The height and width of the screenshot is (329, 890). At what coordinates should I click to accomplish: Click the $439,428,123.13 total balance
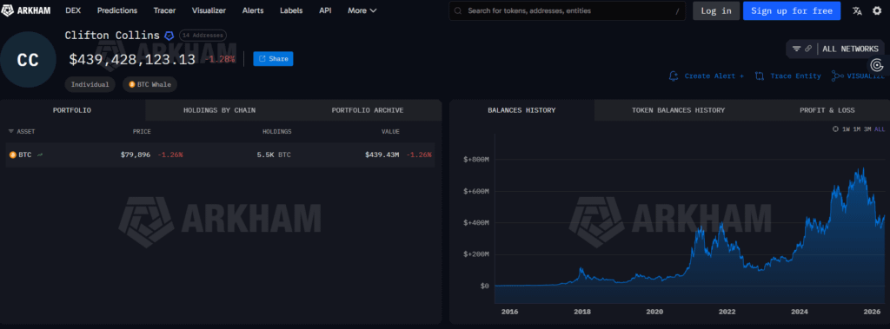point(132,59)
